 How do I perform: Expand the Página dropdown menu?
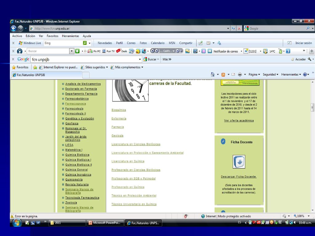tap(254, 74)
